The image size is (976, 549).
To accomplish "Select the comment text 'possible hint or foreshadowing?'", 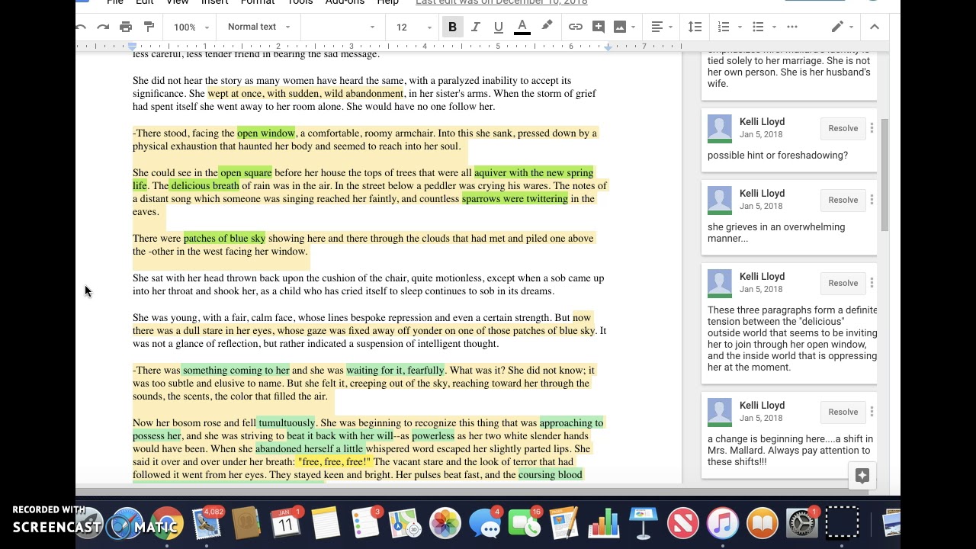I will (x=777, y=156).
